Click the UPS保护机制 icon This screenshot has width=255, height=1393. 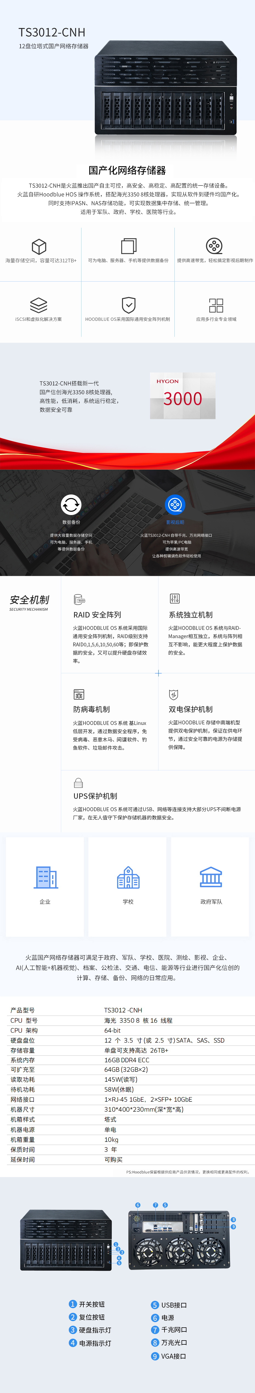tap(78, 783)
